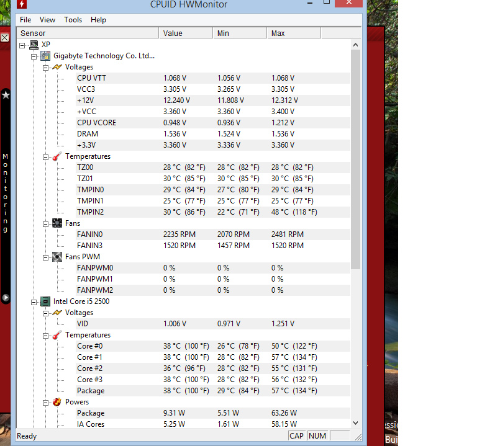Click the Intel Voltages lightning icon
Image resolution: width=477 pixels, height=446 pixels.
[x=57, y=313]
